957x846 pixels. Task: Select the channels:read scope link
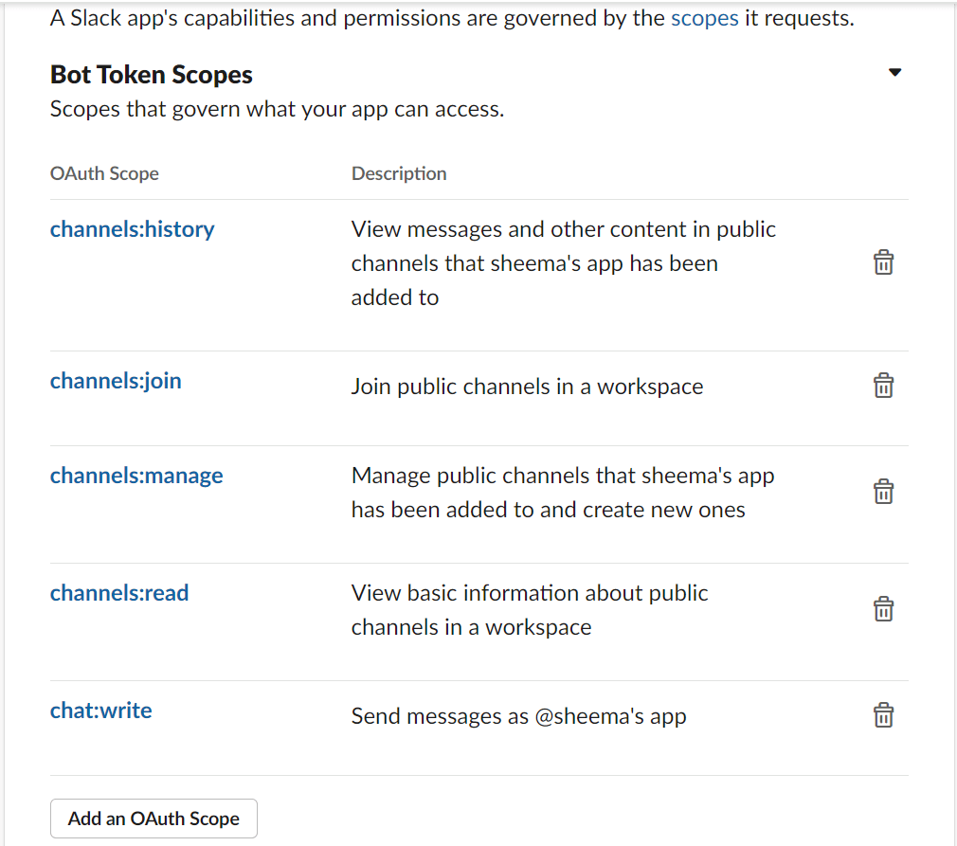click(x=119, y=593)
